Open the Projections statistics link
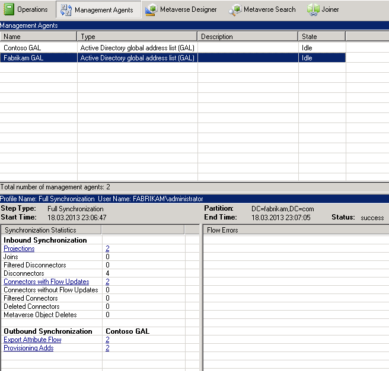Screen dimensions: 389x371 point(19,249)
